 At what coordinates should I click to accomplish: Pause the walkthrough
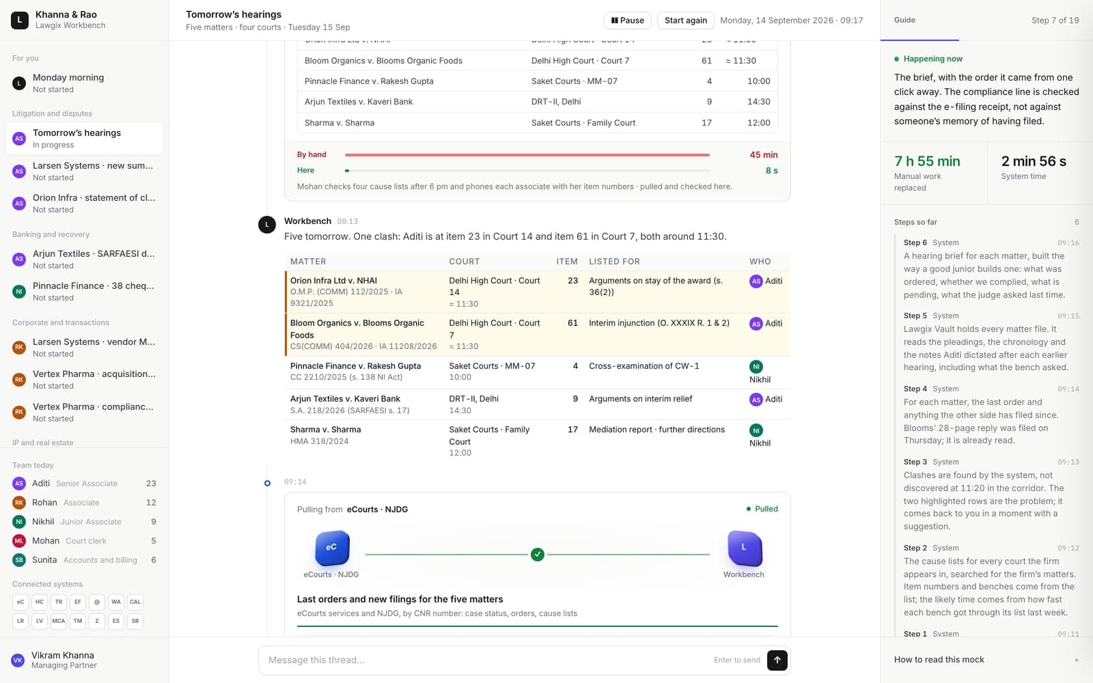(x=628, y=20)
